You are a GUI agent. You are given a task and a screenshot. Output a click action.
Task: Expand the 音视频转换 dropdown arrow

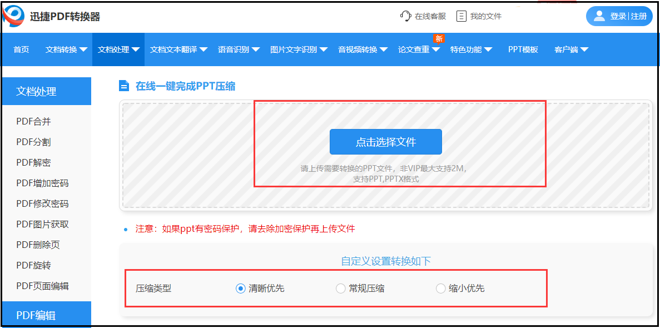click(x=384, y=49)
